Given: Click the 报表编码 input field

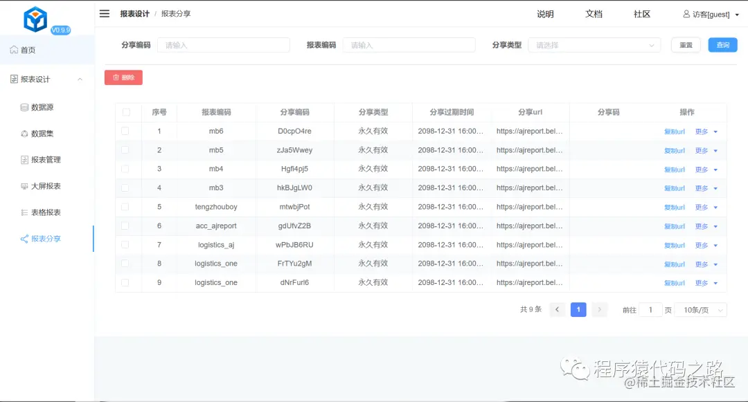Looking at the screenshot, I should 409,45.
